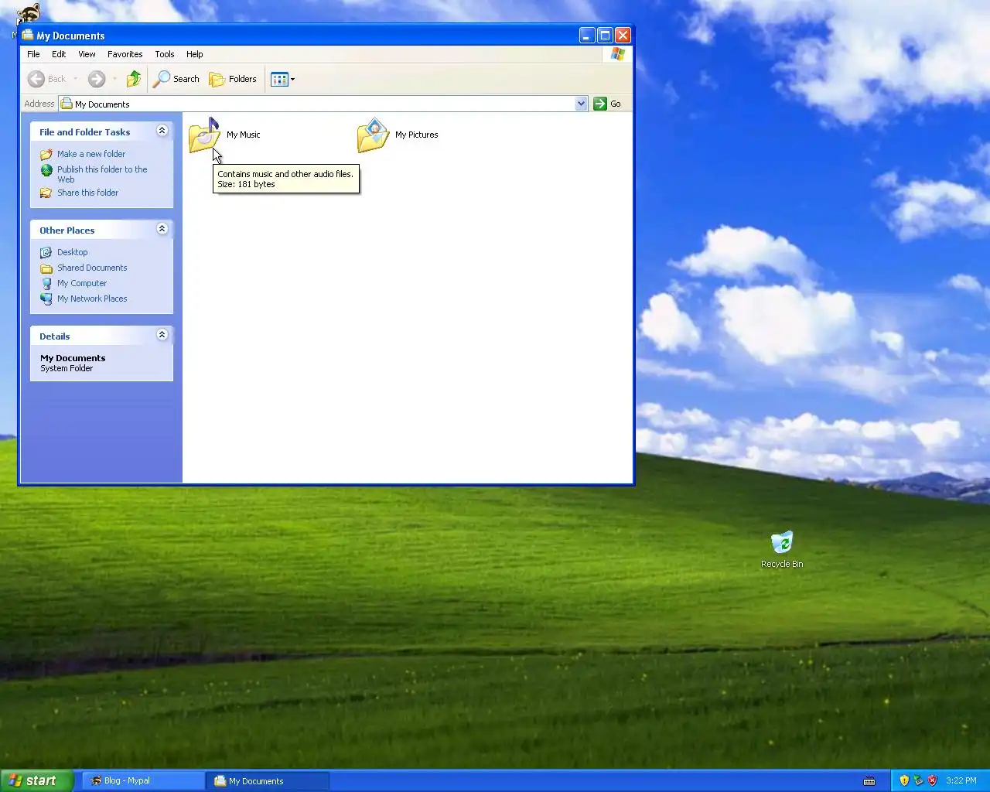Click the yellow security shield tray icon

pyautogui.click(x=904, y=780)
